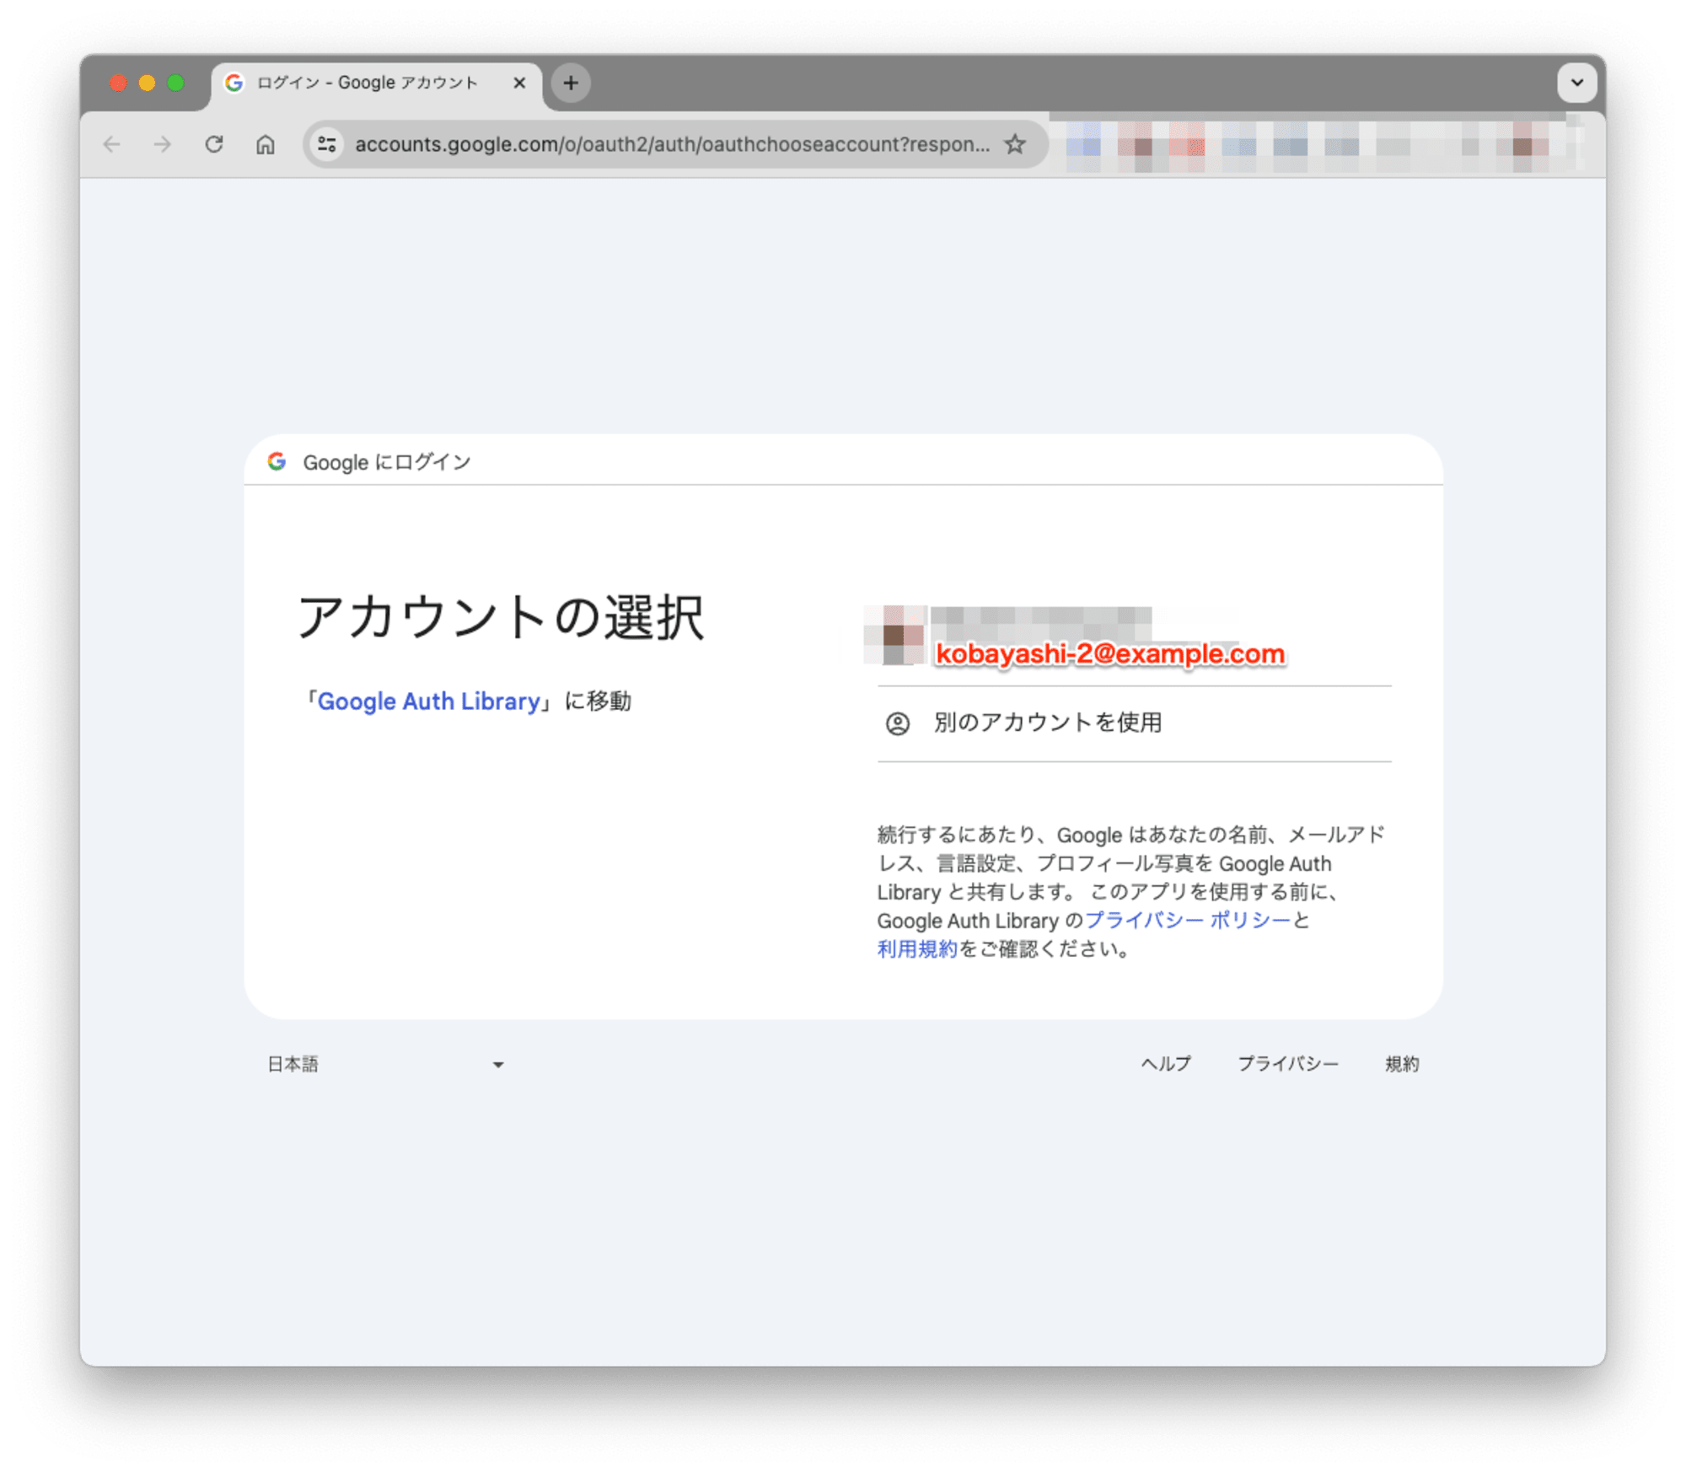Click the green maximize window button
1686x1472 pixels.
[x=175, y=83]
